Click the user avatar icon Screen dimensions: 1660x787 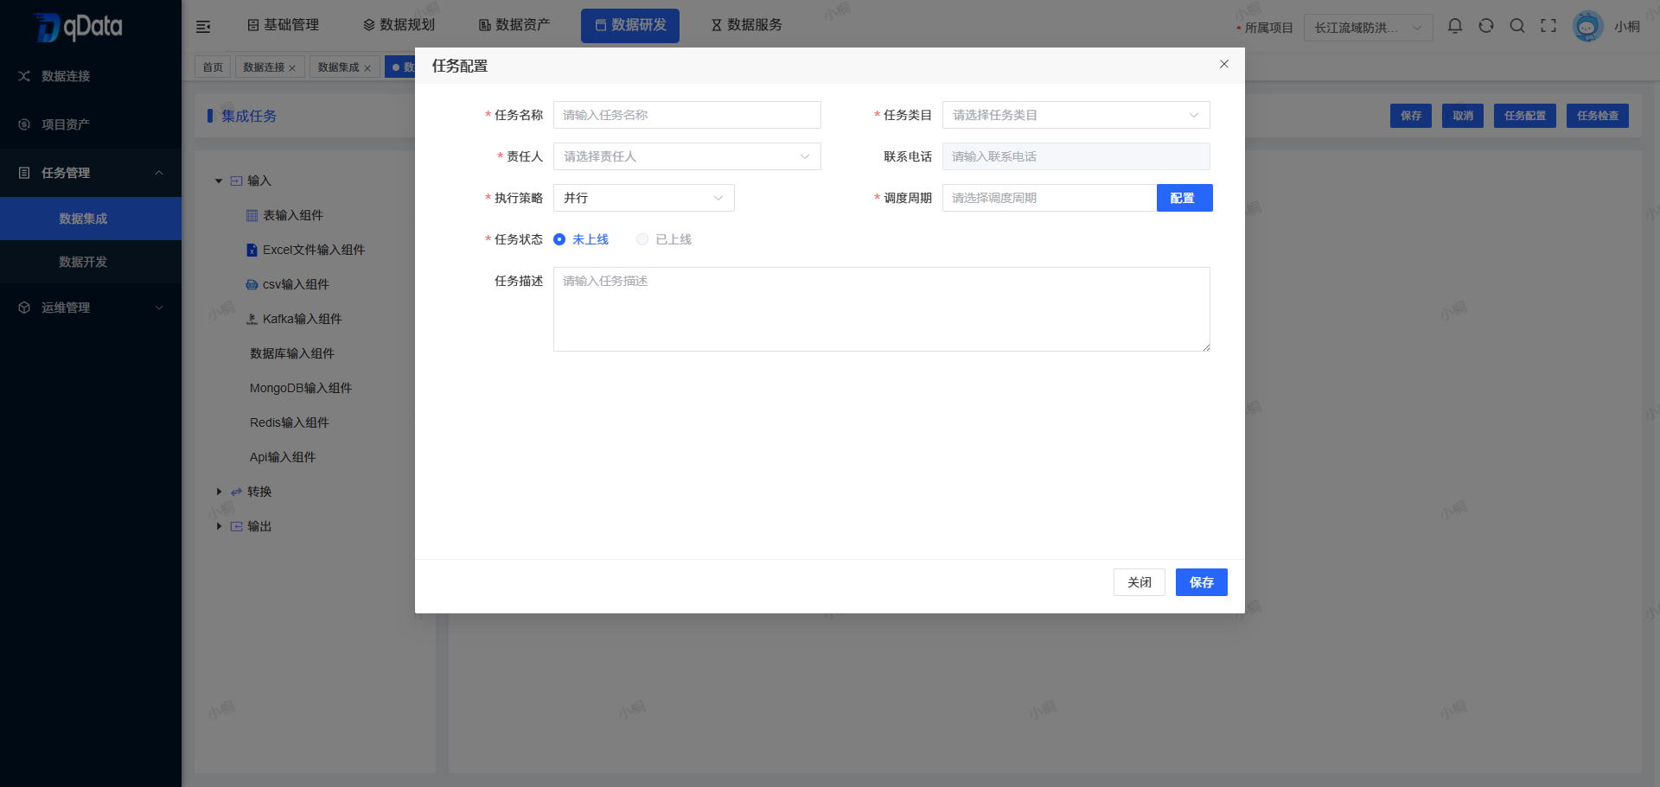(x=1587, y=26)
